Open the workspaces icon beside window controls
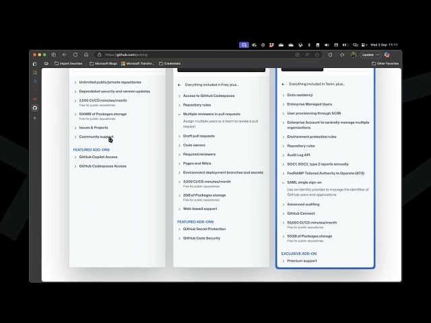 [x=54, y=55]
